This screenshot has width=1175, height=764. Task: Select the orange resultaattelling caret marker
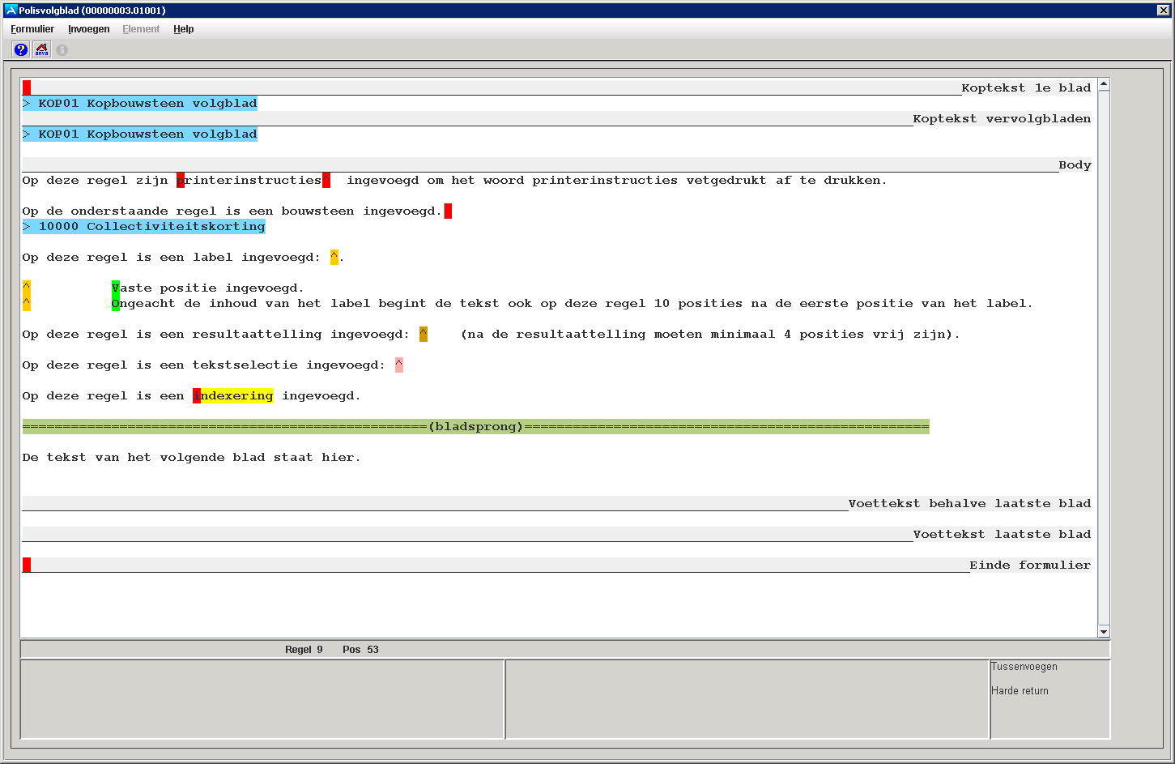(423, 335)
